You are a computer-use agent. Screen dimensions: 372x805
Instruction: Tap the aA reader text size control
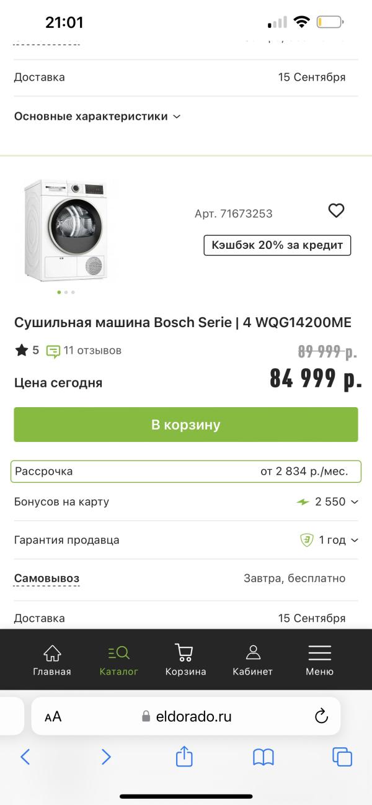(x=53, y=717)
